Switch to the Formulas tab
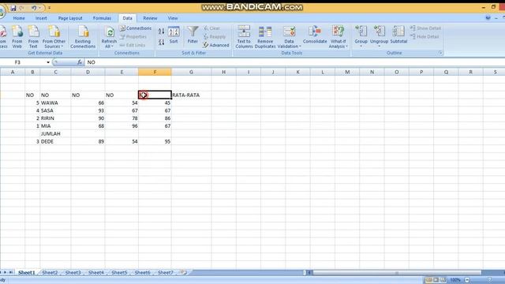Screen dimensions: 505x284 pos(102,18)
